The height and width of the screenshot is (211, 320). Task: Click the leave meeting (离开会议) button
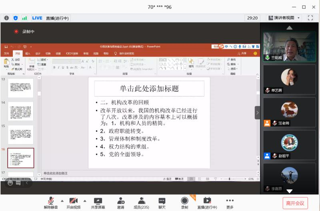click(x=295, y=203)
